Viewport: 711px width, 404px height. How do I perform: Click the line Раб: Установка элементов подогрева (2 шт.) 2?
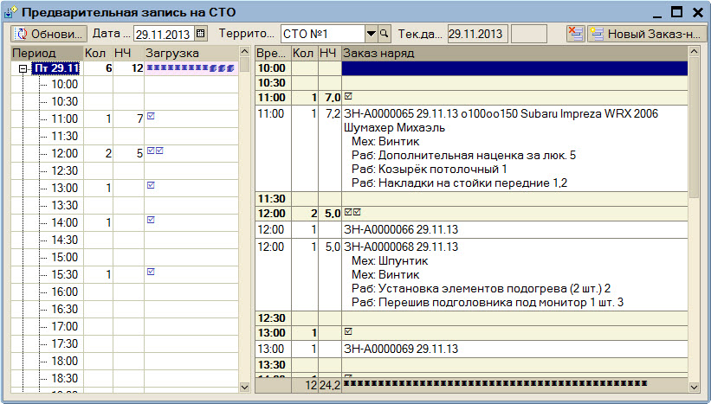coord(481,288)
